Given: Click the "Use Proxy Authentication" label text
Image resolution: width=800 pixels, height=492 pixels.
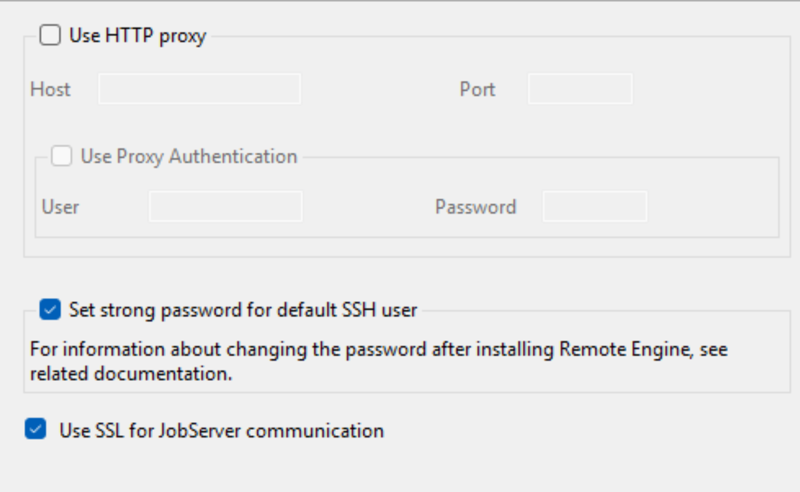Looking at the screenshot, I should (x=189, y=157).
